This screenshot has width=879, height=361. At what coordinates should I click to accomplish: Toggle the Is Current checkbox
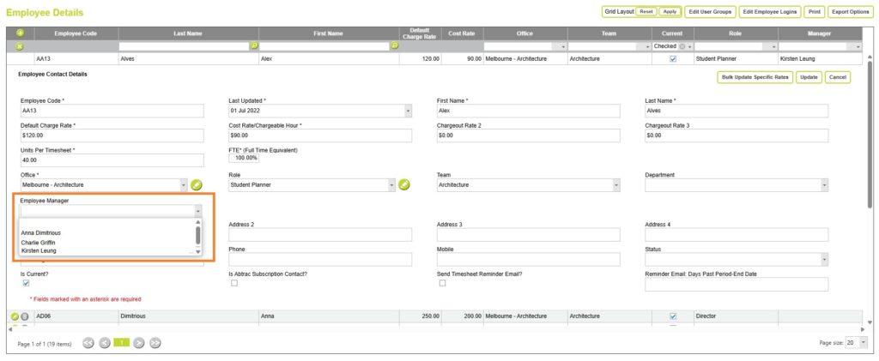click(x=25, y=283)
